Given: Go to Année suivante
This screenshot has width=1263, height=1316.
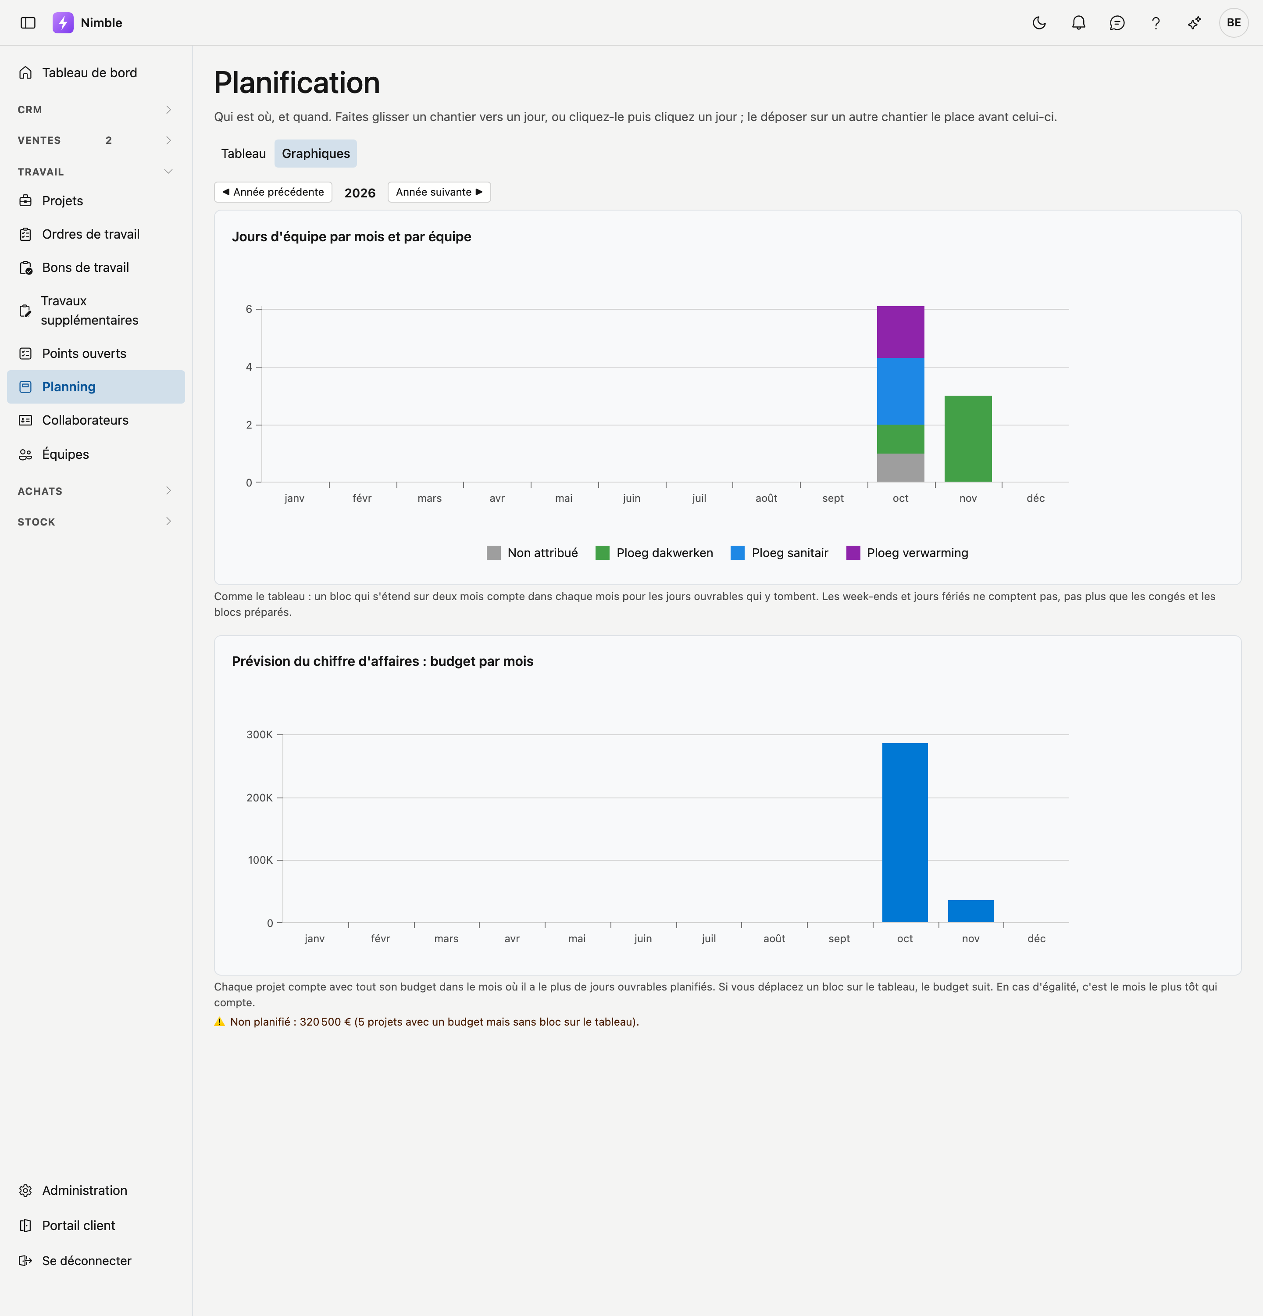Looking at the screenshot, I should pos(439,192).
